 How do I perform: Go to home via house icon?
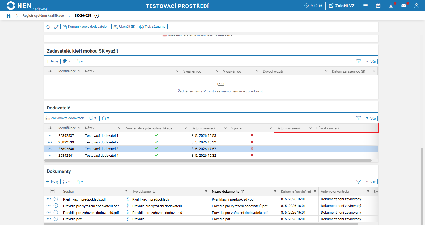(x=8, y=16)
